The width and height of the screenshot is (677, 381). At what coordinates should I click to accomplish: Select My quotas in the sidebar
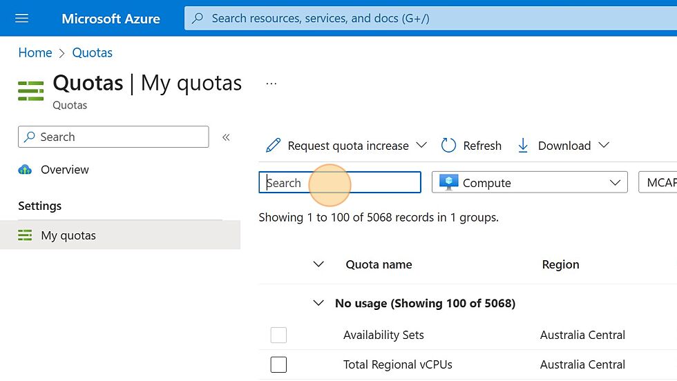coord(120,235)
